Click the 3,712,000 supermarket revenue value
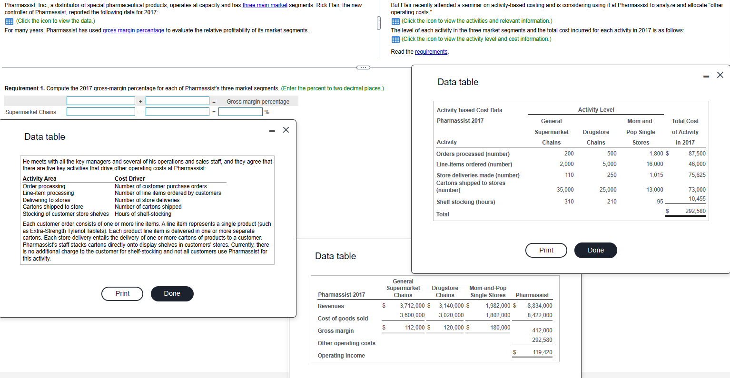 (412, 306)
